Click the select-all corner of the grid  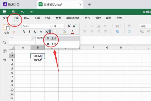pos(12,47)
